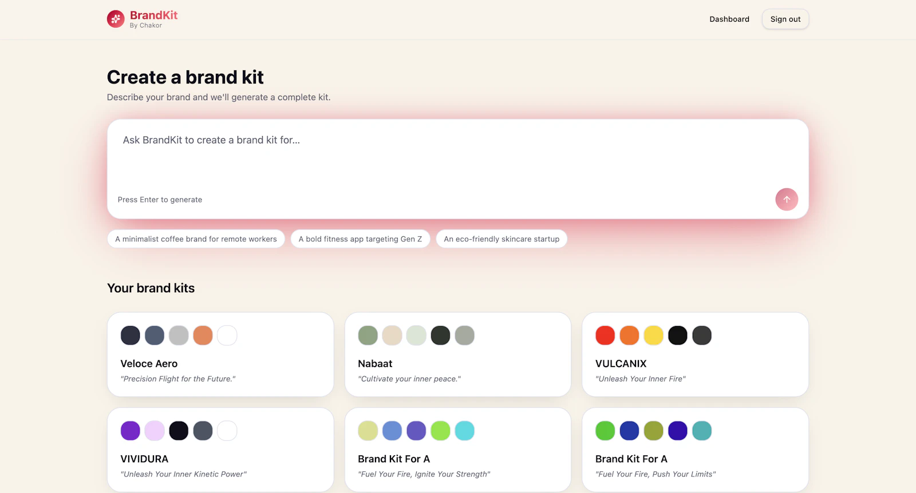
Task: Open the VULCANIX brand kit
Action: (695, 355)
